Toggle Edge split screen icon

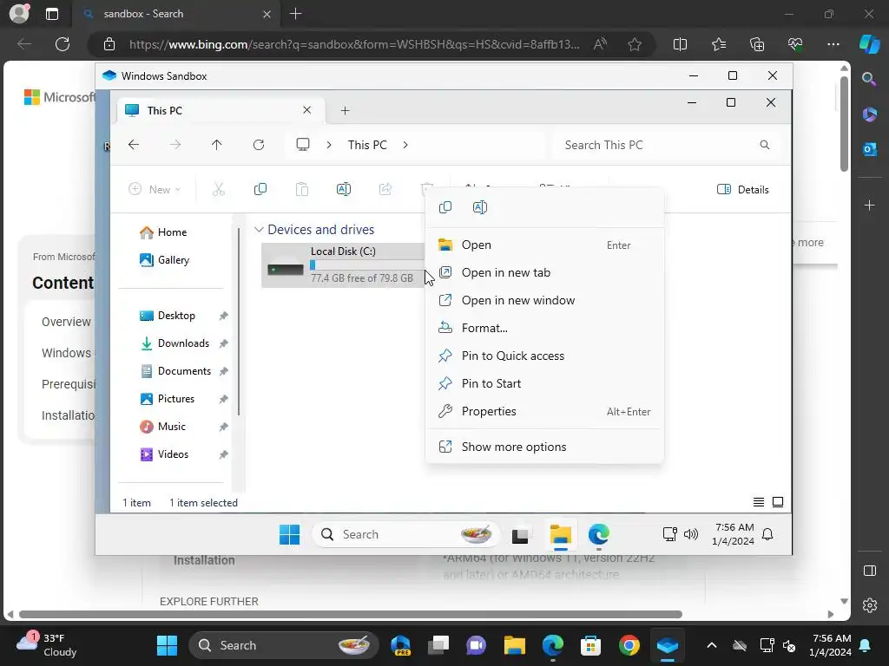click(x=680, y=44)
